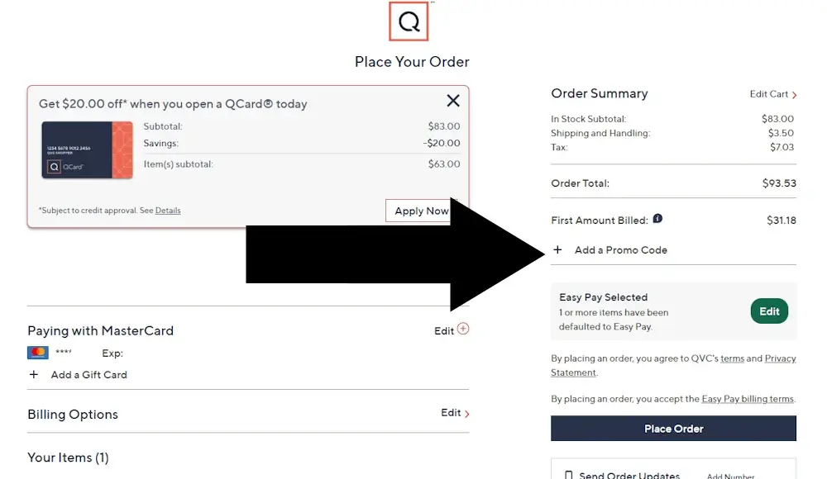
Task: Edit the Easy Pay selection
Action: click(768, 311)
